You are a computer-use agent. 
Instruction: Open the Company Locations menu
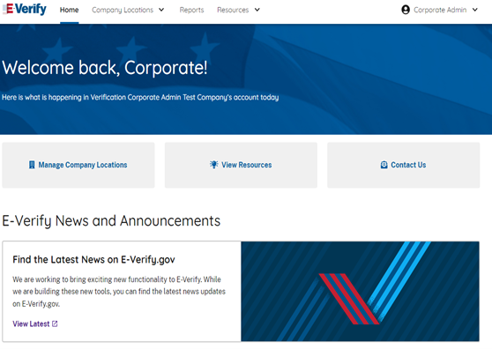point(128,10)
